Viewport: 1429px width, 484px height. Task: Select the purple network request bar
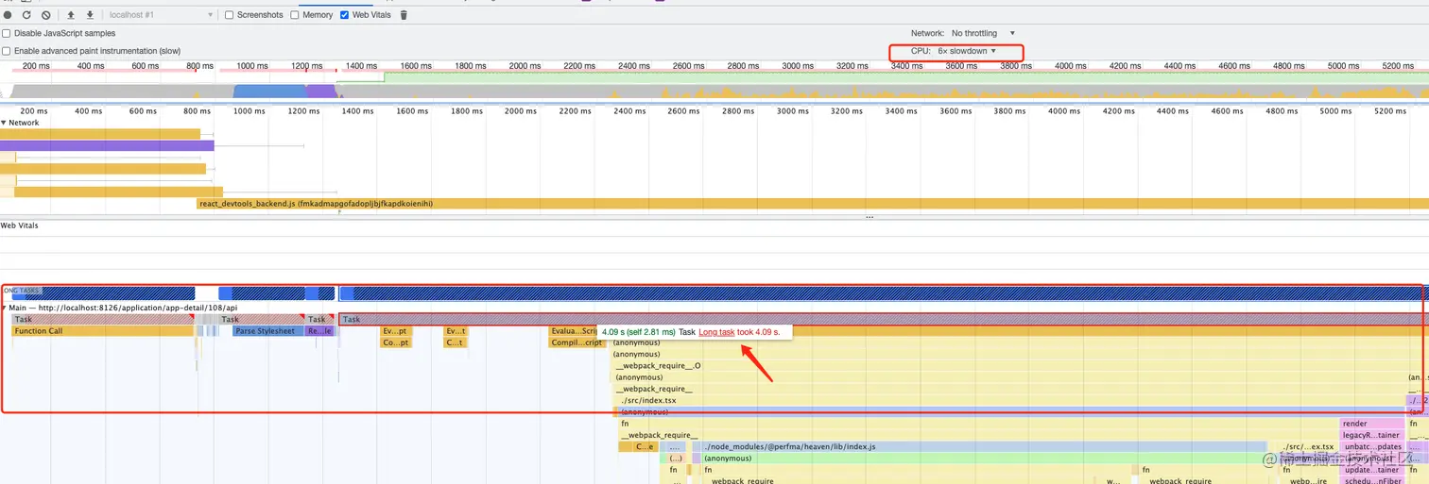(x=107, y=145)
